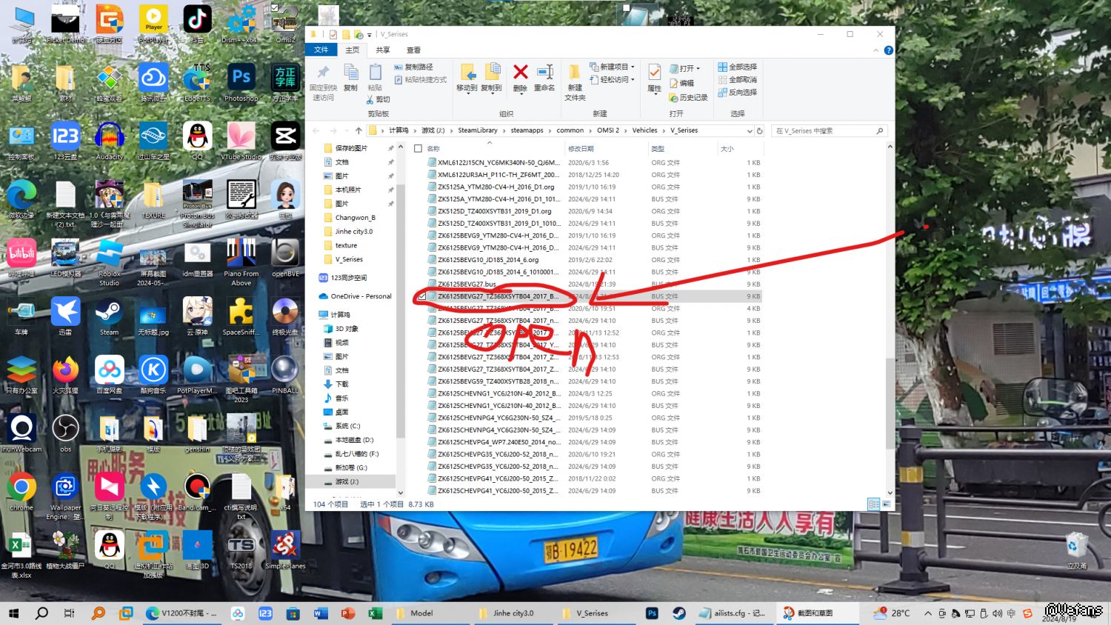The image size is (1111, 625).
Task: Click OMSI 2 in the breadcrumb path
Action: [x=607, y=130]
